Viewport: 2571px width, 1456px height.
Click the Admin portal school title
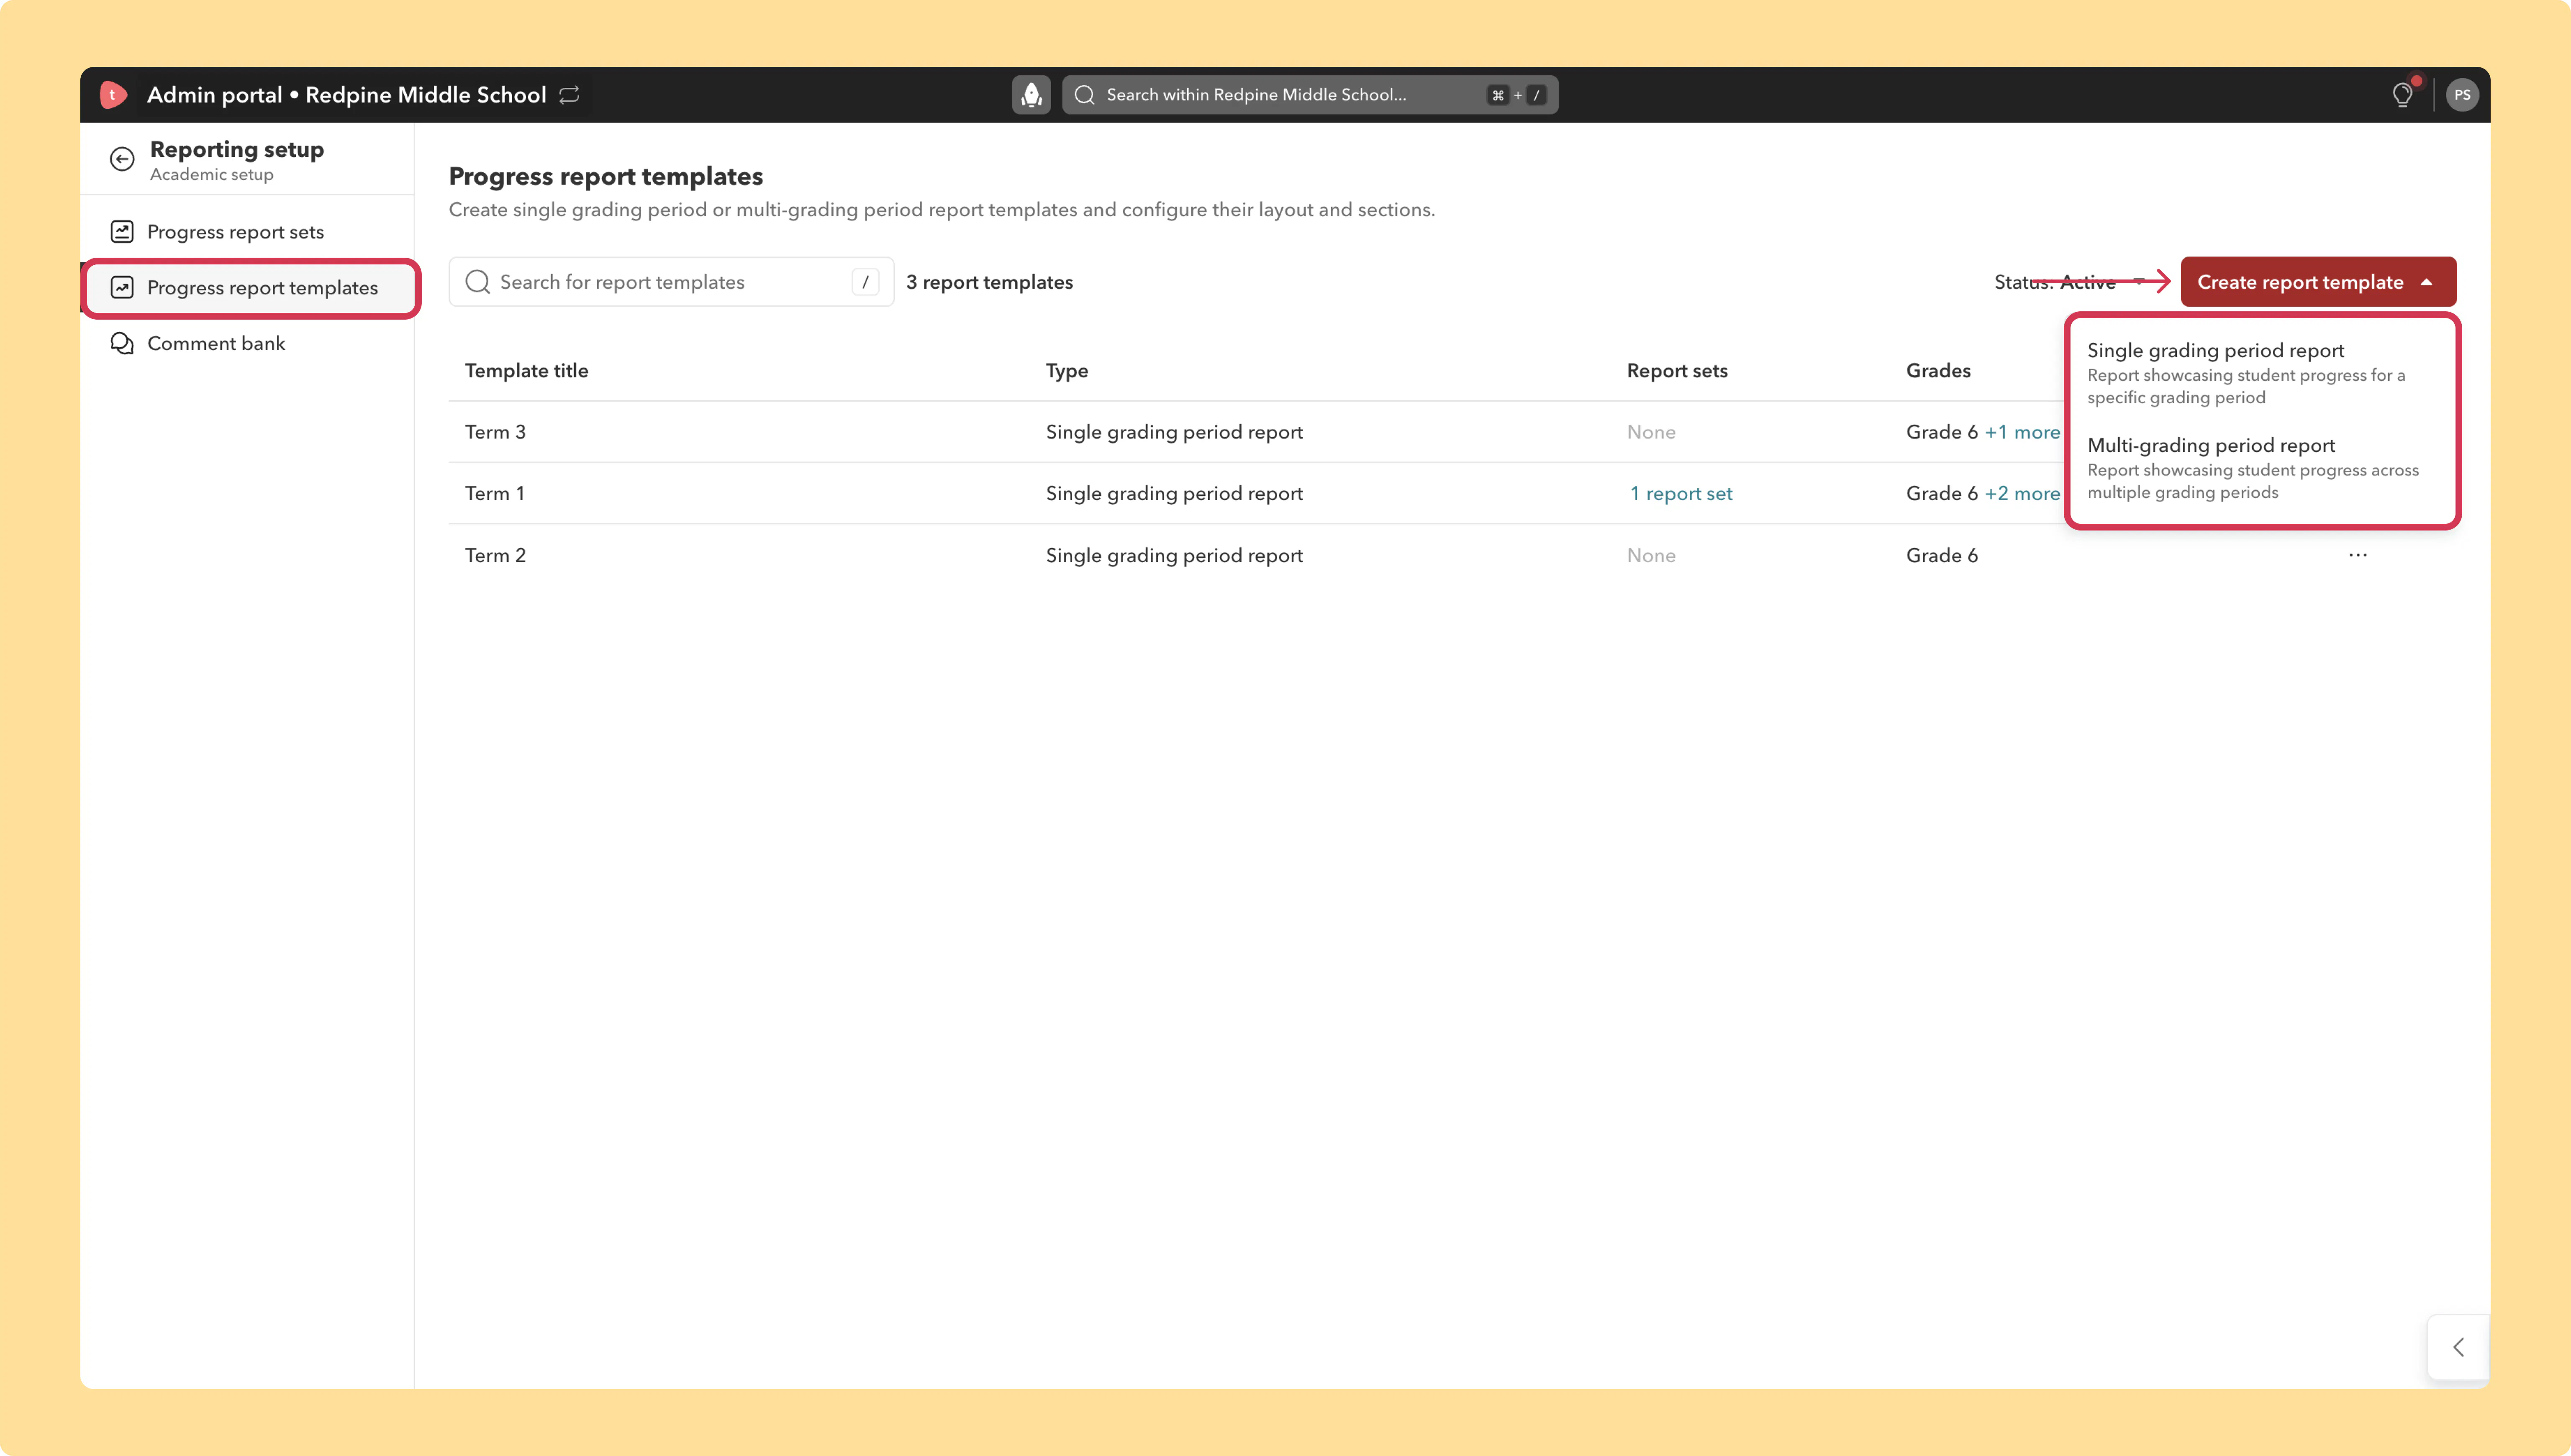coord(346,95)
